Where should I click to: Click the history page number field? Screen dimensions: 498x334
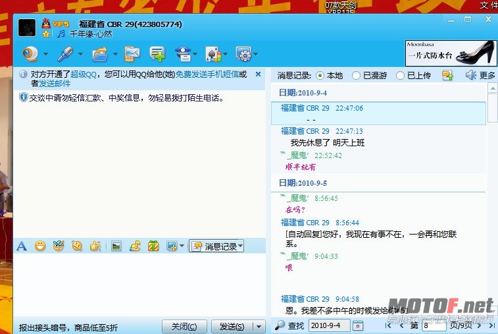point(434,325)
